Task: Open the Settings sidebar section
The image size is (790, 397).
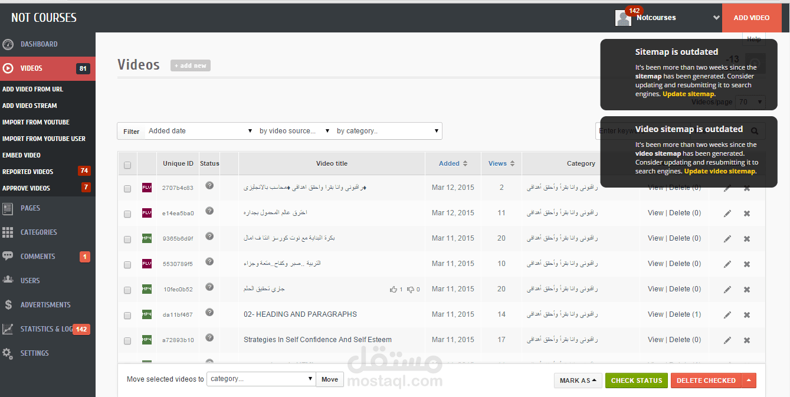Action: 47,353
